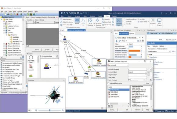Image resolution: width=177 pixels, height=119 pixels.
Task: Click zoom in magnifier in Overview pane
Action: coord(63,110)
